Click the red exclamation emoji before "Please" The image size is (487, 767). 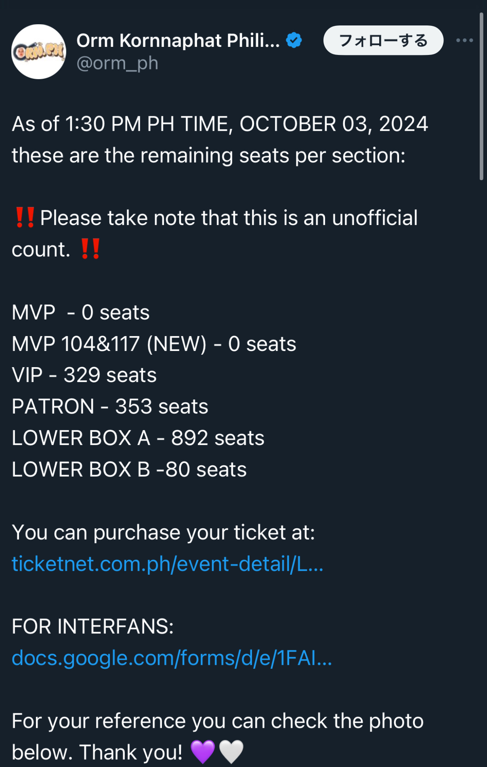click(x=25, y=218)
